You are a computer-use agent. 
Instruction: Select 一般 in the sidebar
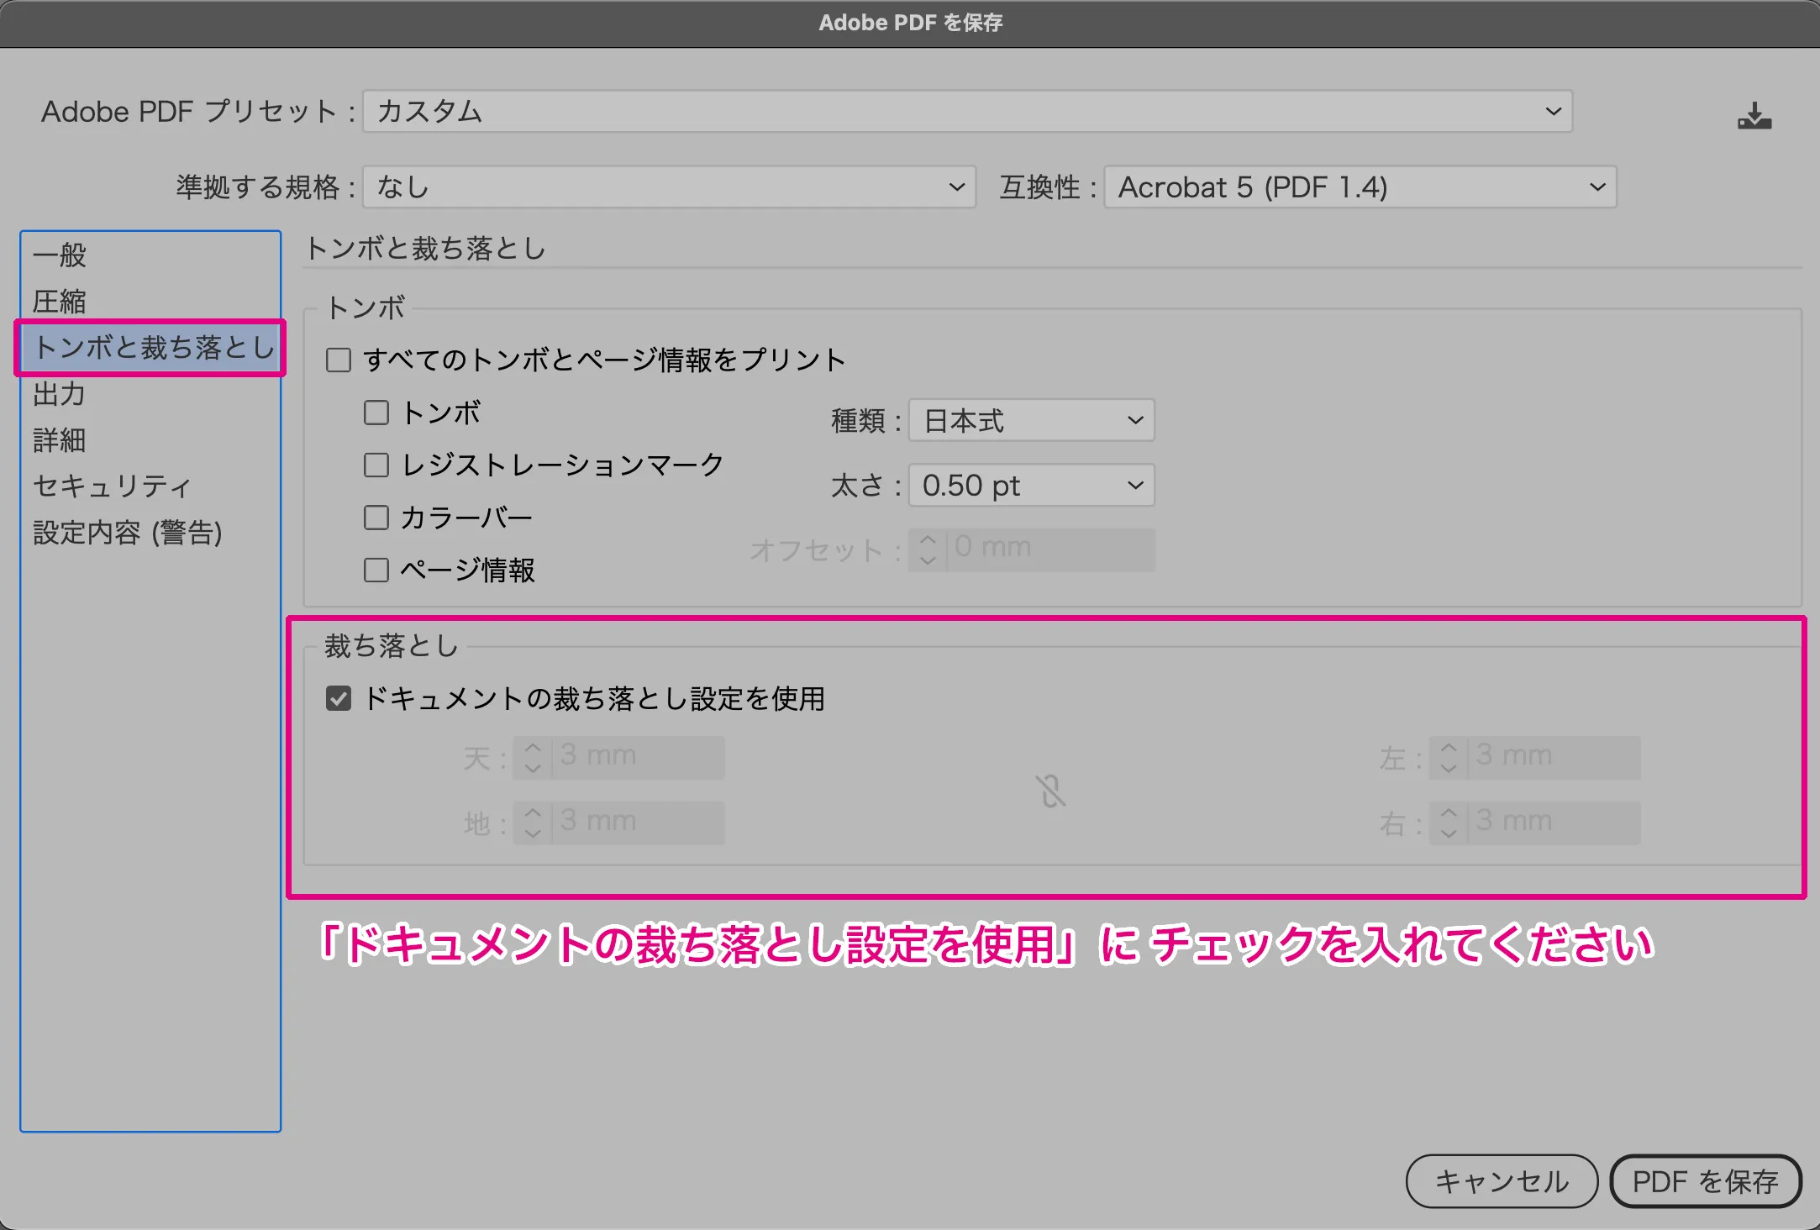point(150,255)
